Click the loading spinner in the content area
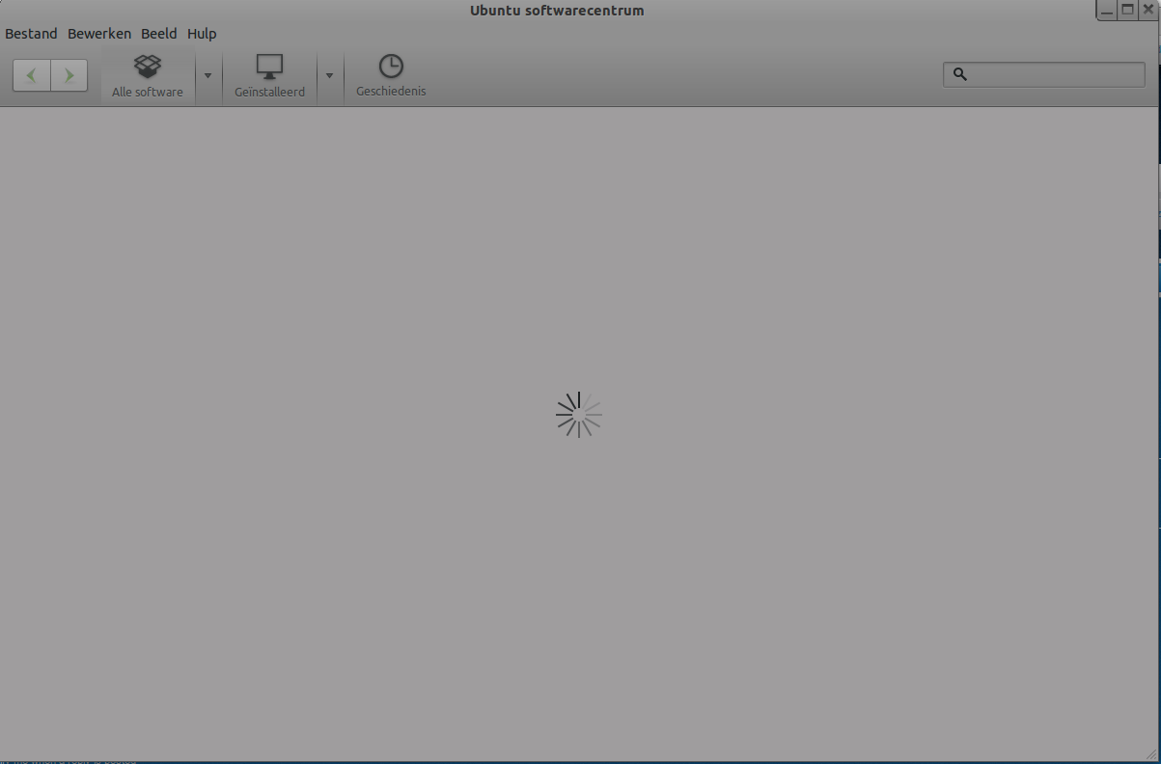 [579, 415]
